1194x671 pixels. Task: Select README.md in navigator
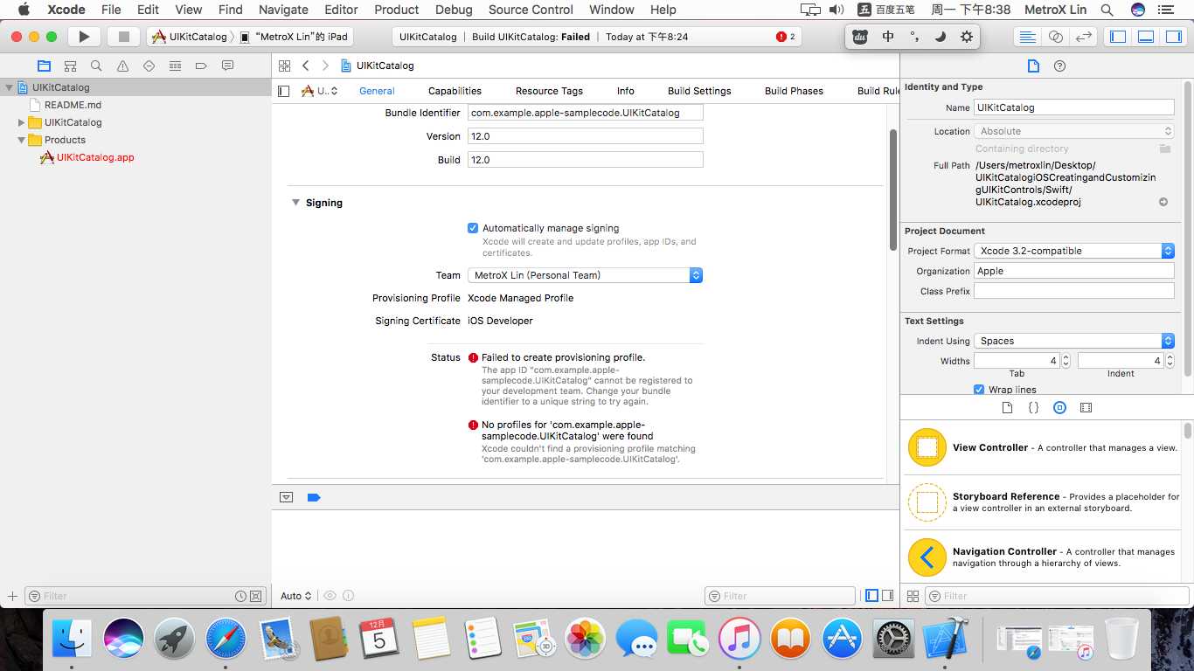pos(73,105)
